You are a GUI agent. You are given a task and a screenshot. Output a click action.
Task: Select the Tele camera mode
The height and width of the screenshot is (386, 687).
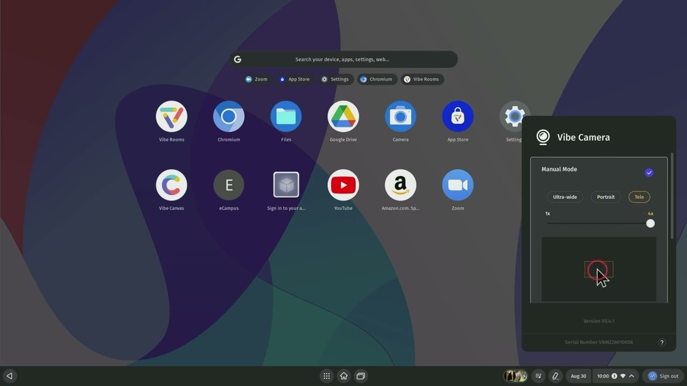[639, 197]
